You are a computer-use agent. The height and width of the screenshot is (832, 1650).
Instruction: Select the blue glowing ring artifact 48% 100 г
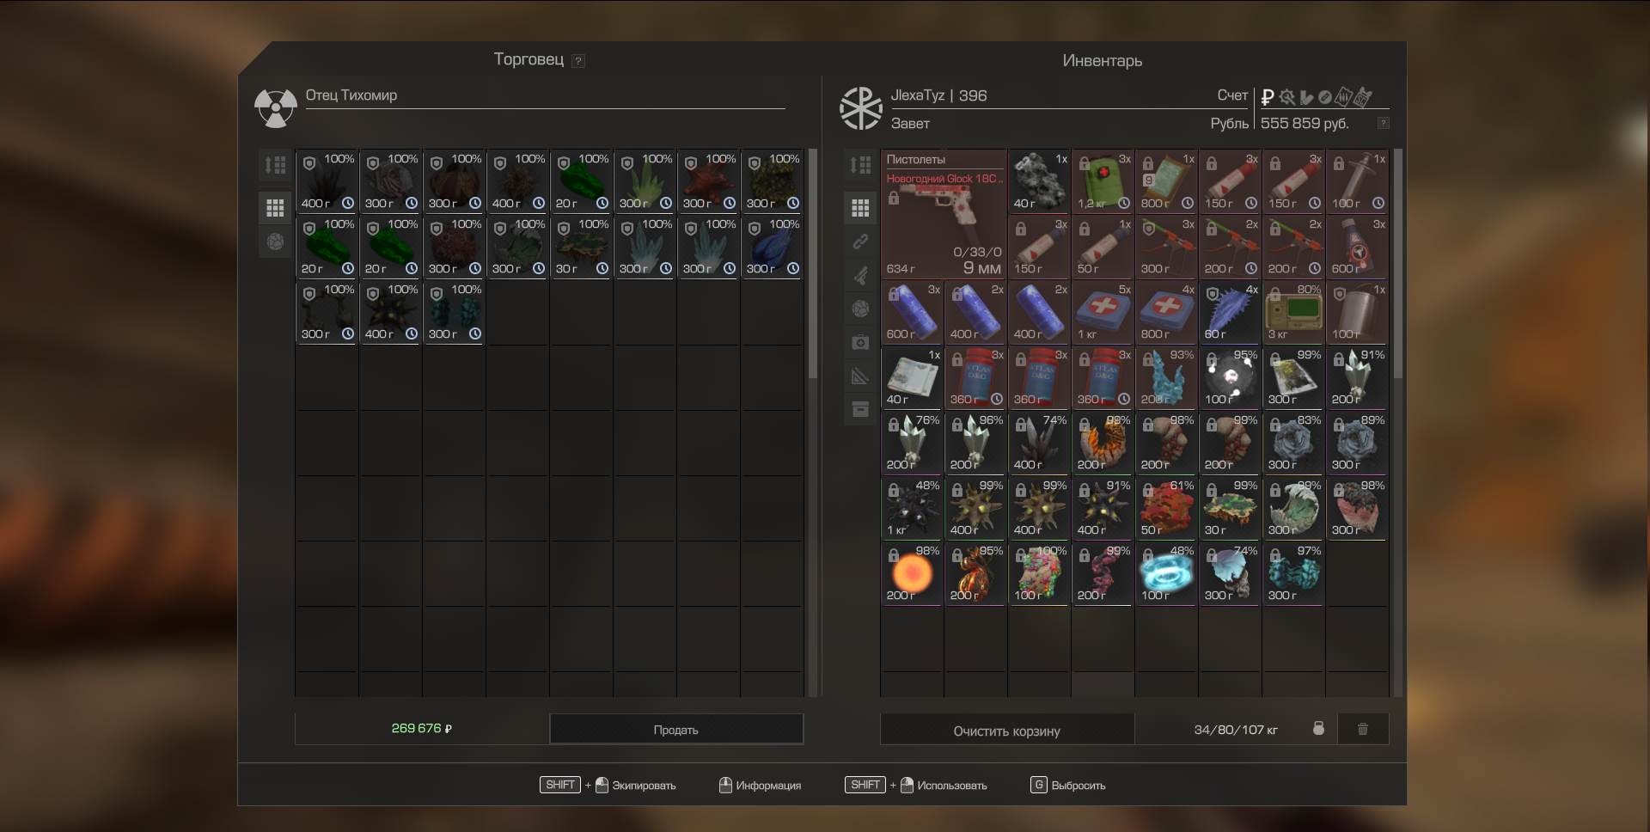pyautogui.click(x=1166, y=573)
